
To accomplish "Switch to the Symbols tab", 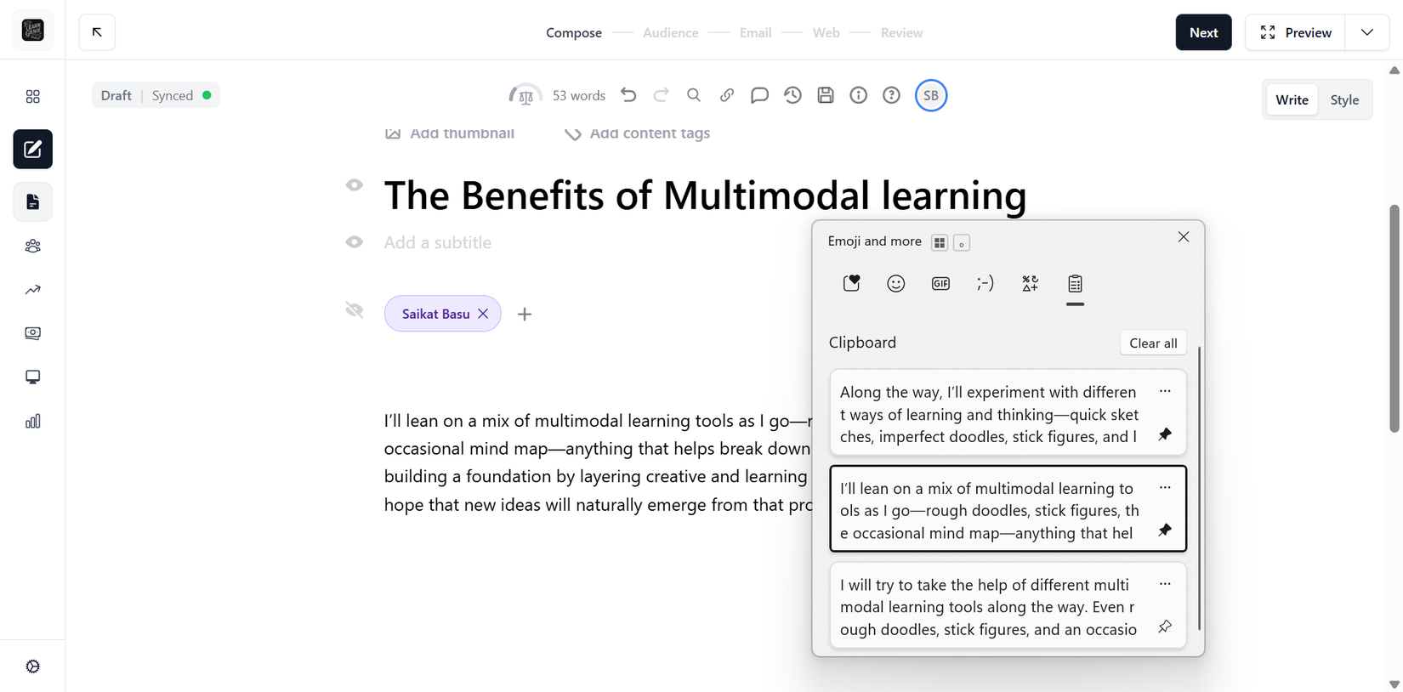I will 1031,284.
